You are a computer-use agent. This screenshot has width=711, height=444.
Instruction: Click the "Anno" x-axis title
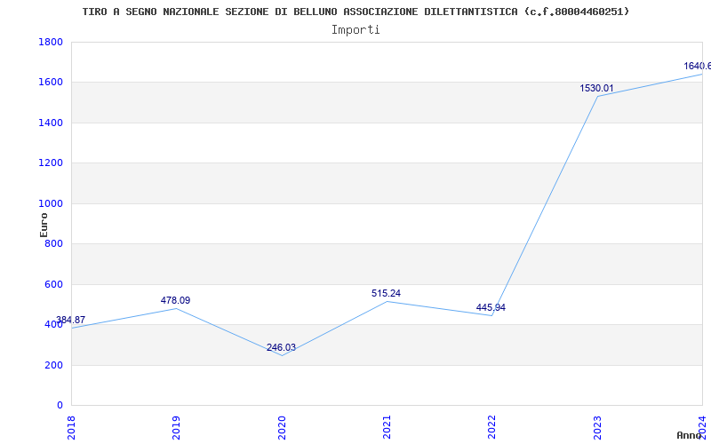(691, 435)
